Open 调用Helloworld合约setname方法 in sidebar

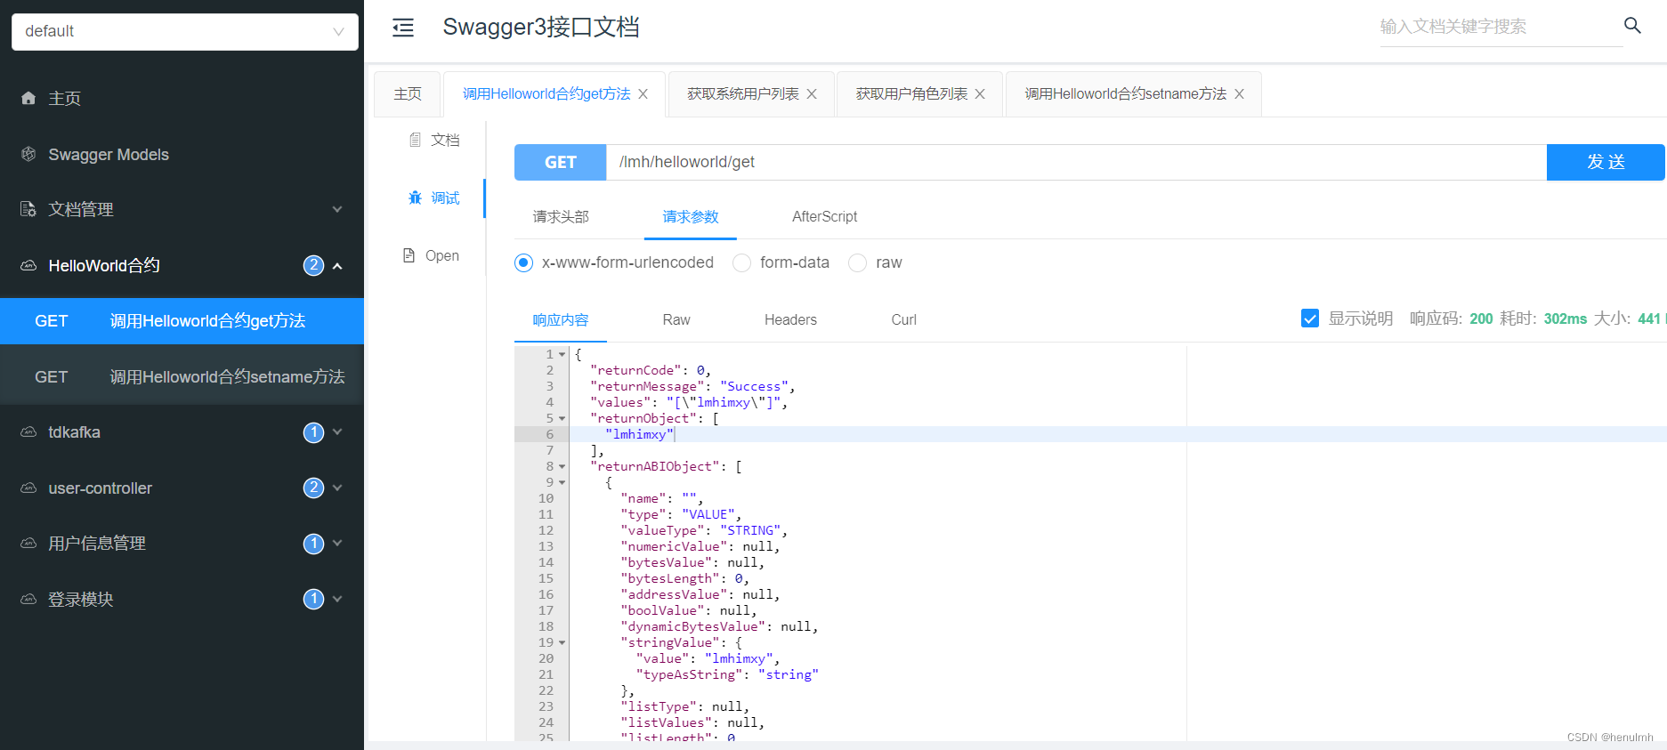pyautogui.click(x=182, y=376)
